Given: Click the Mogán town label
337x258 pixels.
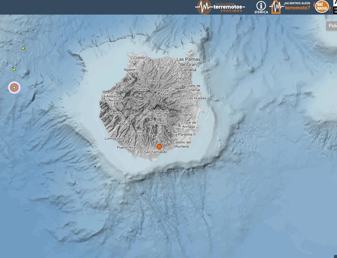Looking at the screenshot, I should tap(124, 124).
